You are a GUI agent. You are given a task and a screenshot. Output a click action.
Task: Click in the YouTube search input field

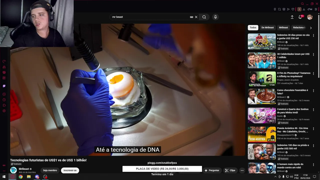150,17
